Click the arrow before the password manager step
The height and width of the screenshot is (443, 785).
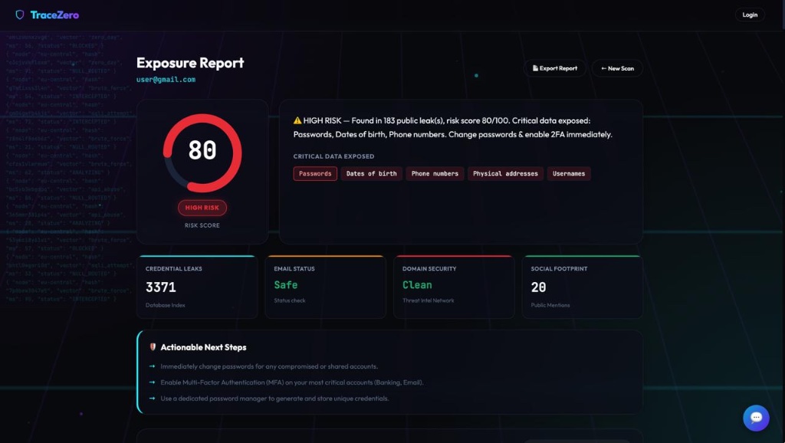(x=153, y=399)
